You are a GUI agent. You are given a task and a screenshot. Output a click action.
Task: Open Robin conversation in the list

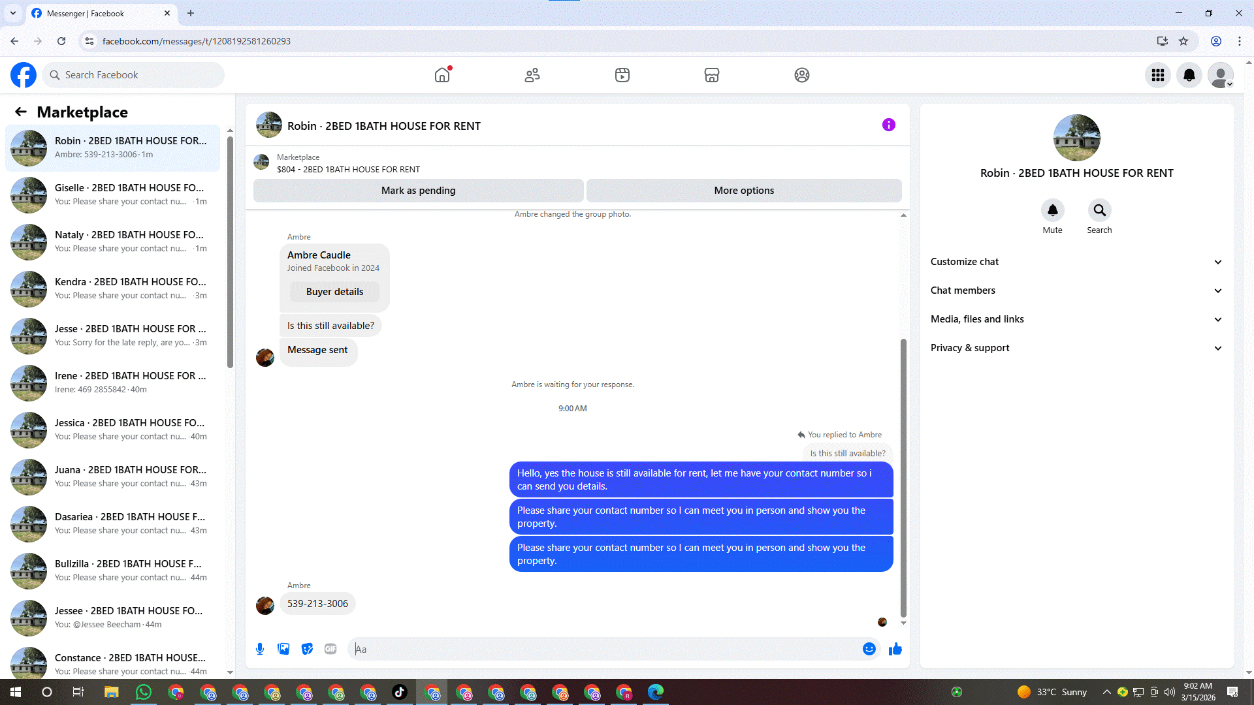pos(112,148)
